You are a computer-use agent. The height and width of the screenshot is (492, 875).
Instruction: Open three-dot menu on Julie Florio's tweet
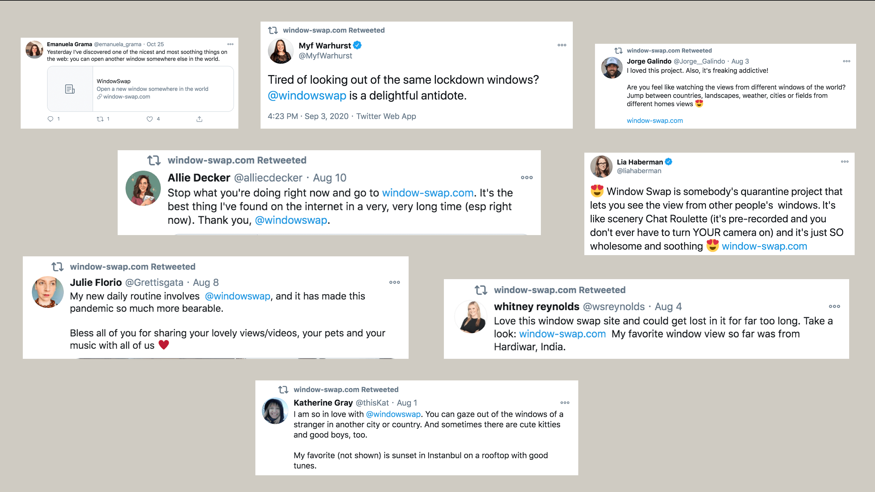395,282
